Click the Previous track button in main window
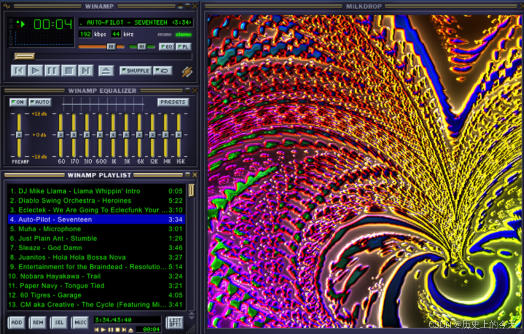524x334 pixels. coord(19,71)
